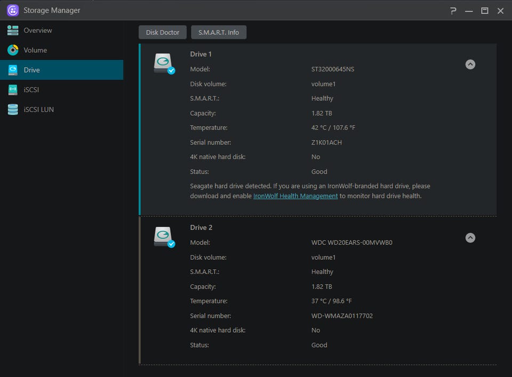Follow the IronWolf Health Management link
This screenshot has height=377, width=512.
(x=295, y=196)
